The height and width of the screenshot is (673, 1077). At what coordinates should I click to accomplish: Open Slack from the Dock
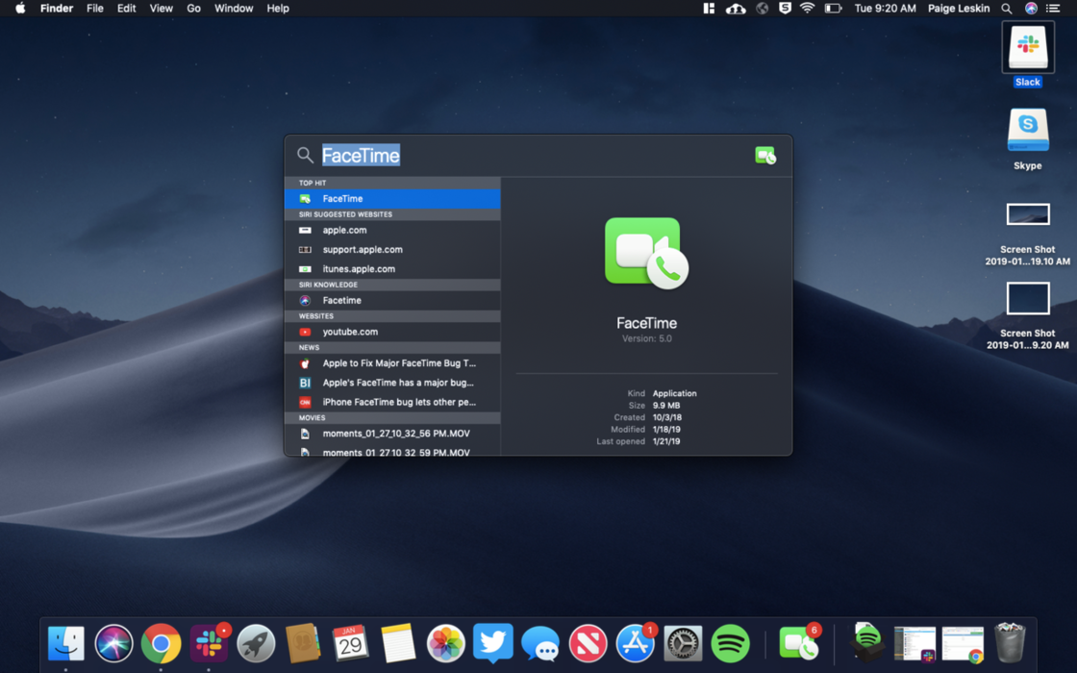tap(209, 643)
